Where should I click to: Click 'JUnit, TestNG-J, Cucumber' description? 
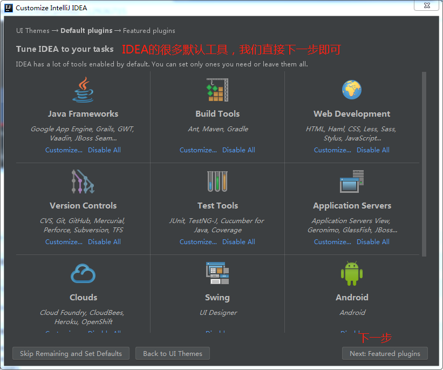point(217,225)
